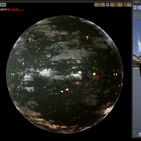Click the preview view mode button beside the arrow
Viewport: 141px width, 141px height.
click(x=139, y=8)
